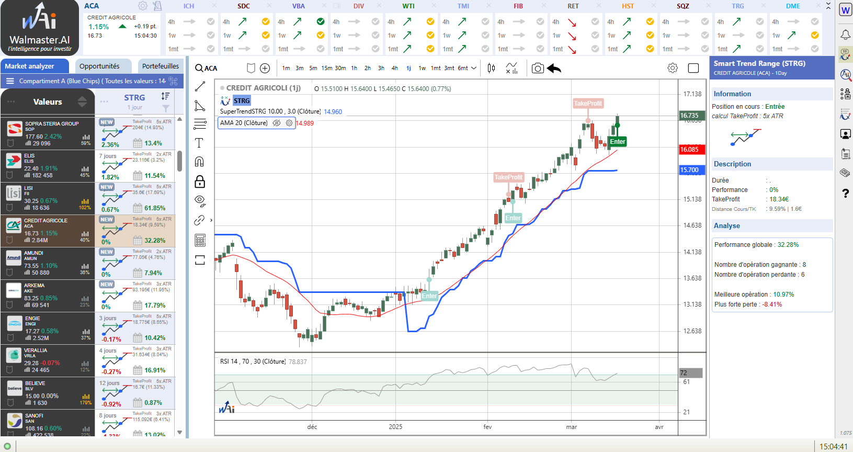Open the calculator tool in drawing toolbar
The width and height of the screenshot is (853, 452).
point(200,240)
